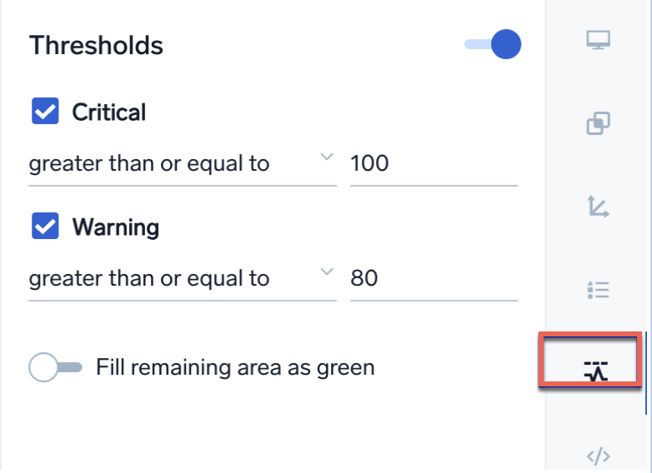Open the axes settings icon
The width and height of the screenshot is (652, 473).
598,206
